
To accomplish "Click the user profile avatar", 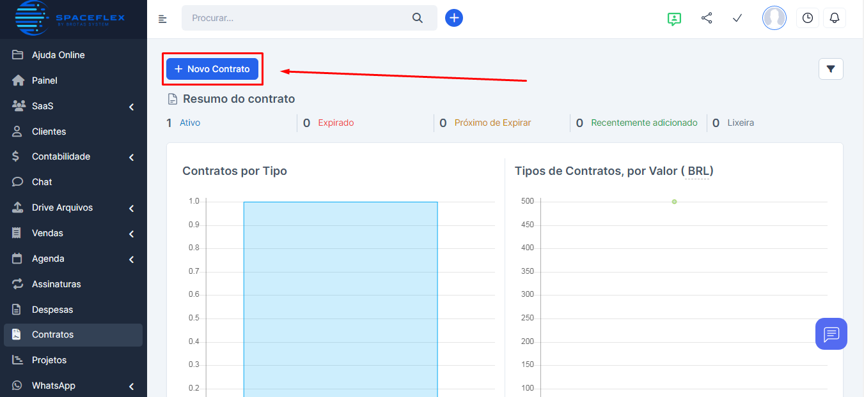I will click(774, 18).
